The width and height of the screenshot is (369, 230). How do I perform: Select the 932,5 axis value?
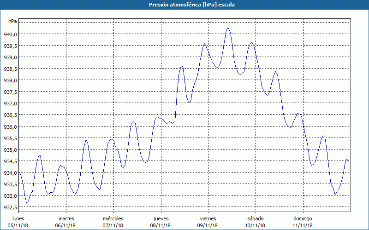click(x=10, y=208)
